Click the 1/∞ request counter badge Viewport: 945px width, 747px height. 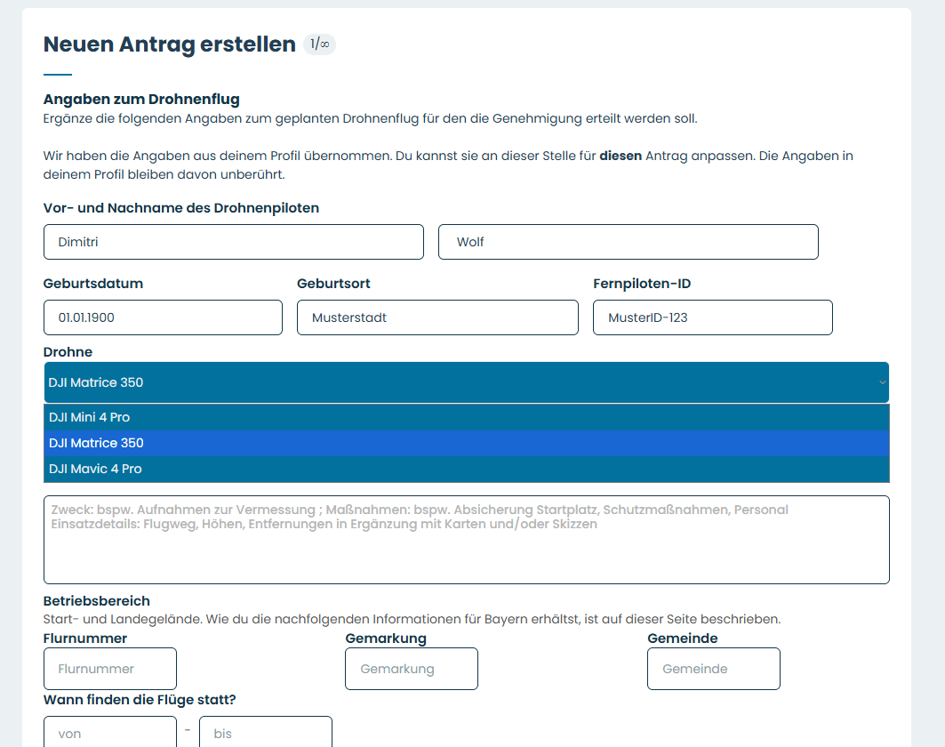point(319,44)
